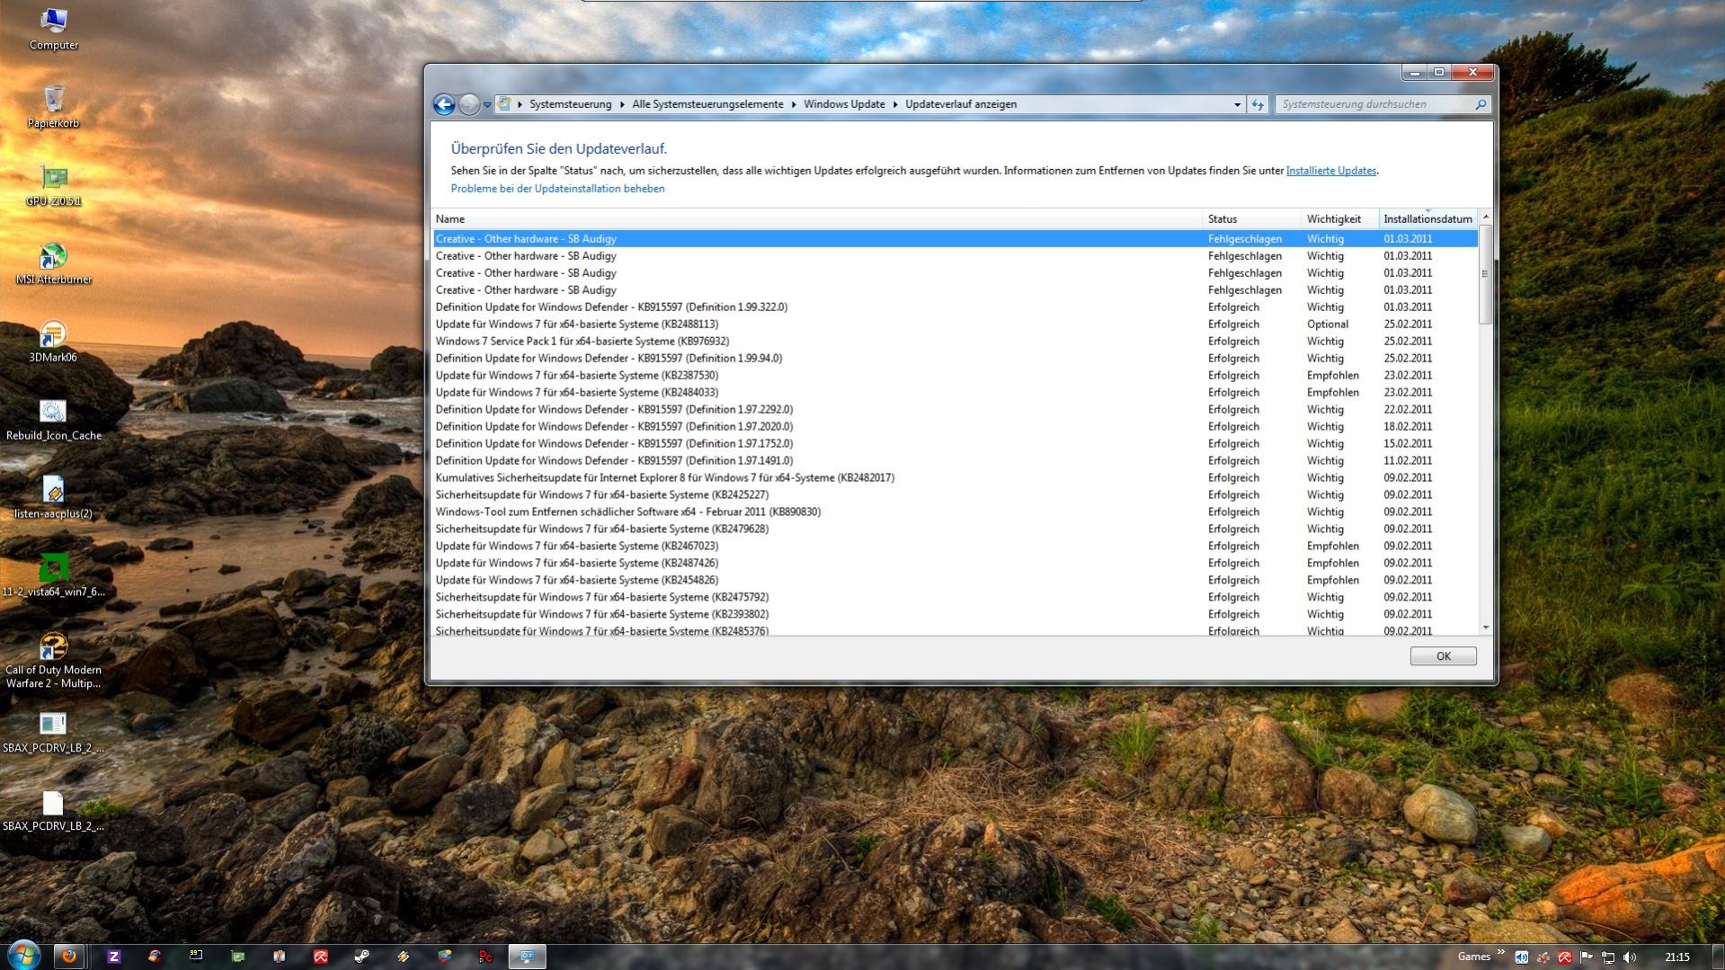Select Definition Update 1.97.2292.0 row
This screenshot has width=1725, height=970.
pyautogui.click(x=955, y=410)
